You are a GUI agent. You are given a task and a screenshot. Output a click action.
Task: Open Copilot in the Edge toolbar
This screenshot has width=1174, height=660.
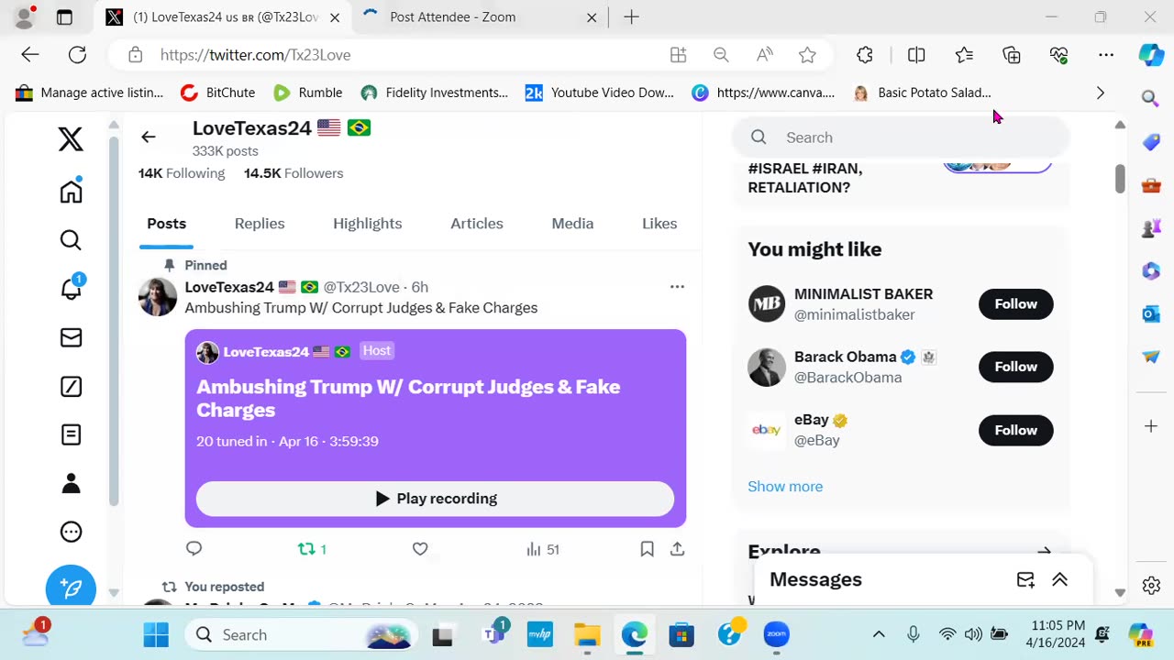click(x=1151, y=55)
